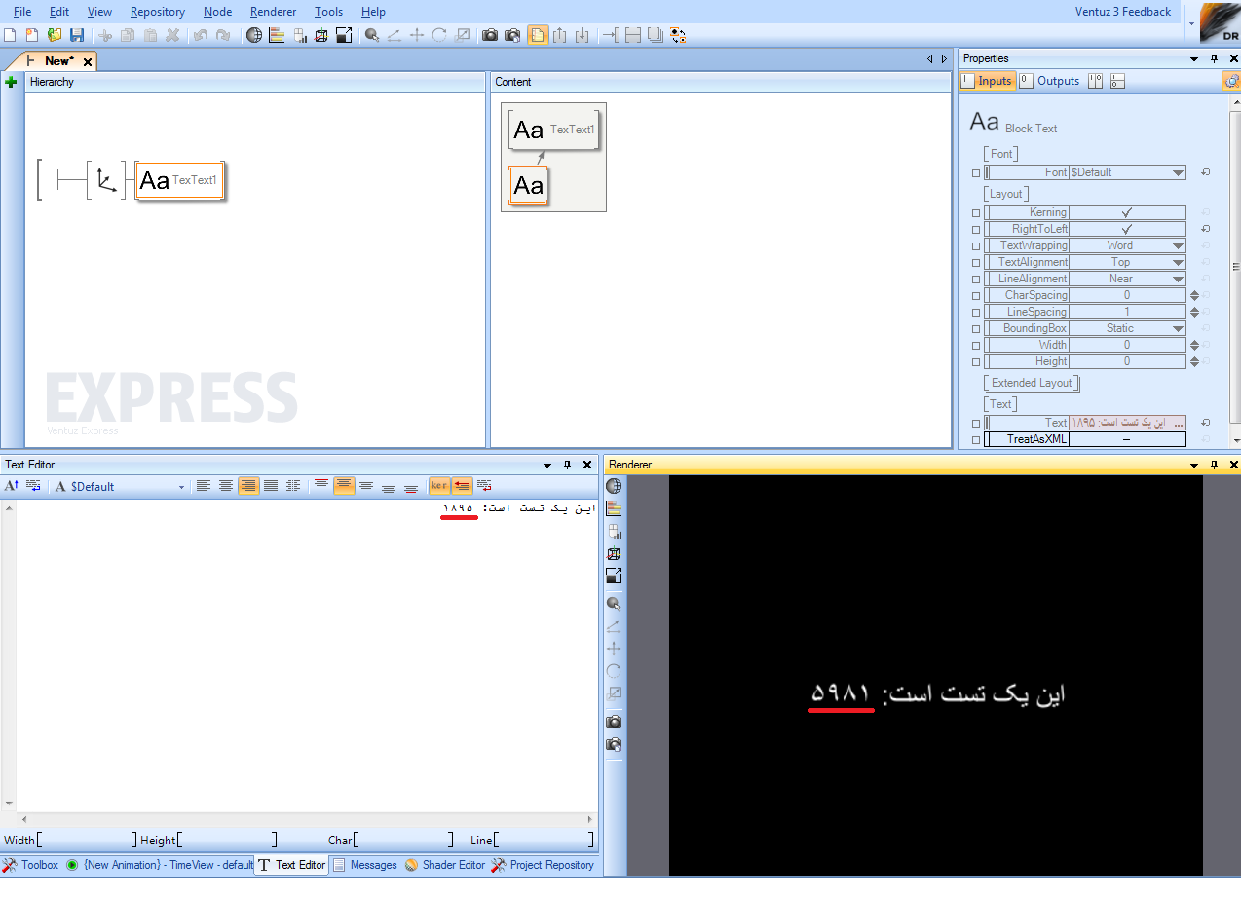This screenshot has width=1241, height=898.
Task: Switch to the Shader Editor tab
Action: click(444, 865)
